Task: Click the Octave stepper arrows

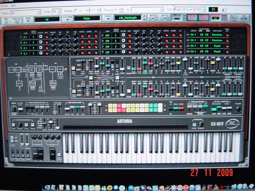Action: coord(121,10)
